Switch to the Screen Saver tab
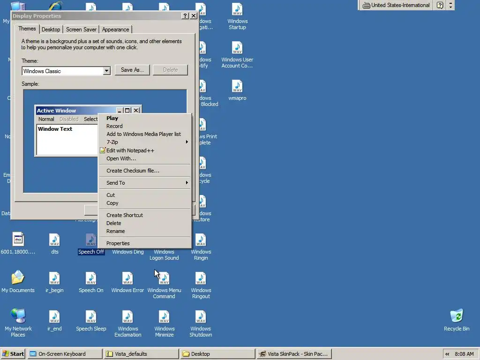 tap(81, 30)
